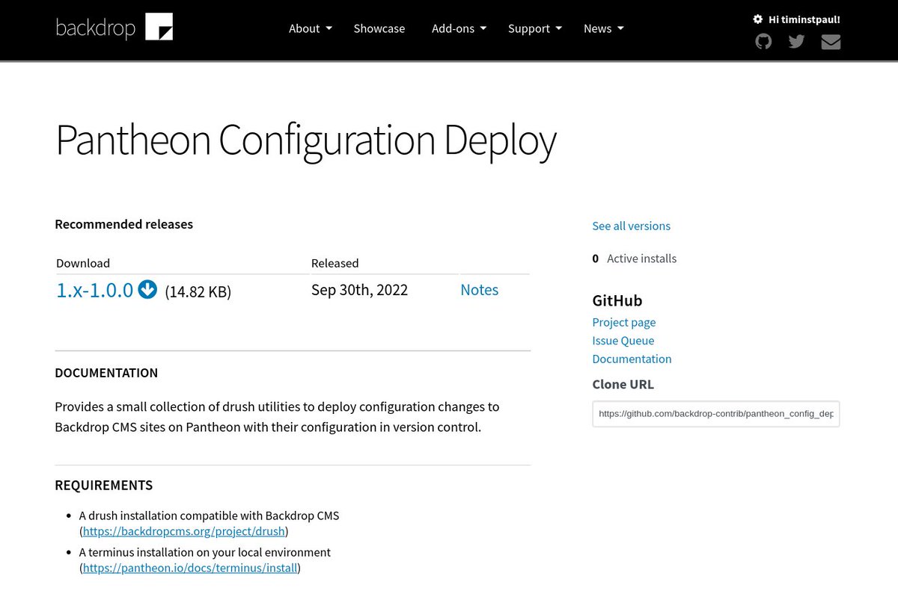Expand the Add-ons dropdown menu
The image size is (898, 591).
[x=459, y=28]
